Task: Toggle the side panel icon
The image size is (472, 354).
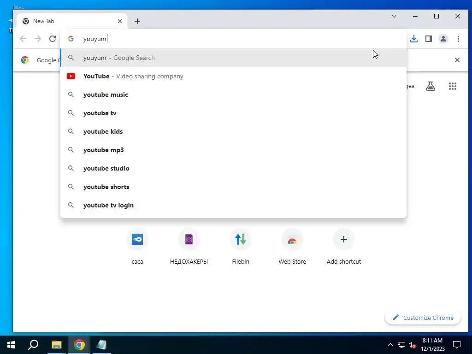Action: (429, 39)
